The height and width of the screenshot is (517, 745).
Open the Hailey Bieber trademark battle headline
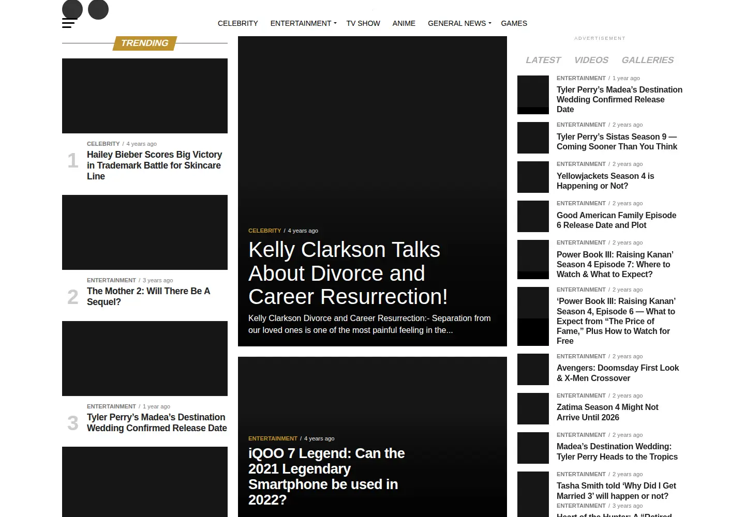click(x=155, y=165)
